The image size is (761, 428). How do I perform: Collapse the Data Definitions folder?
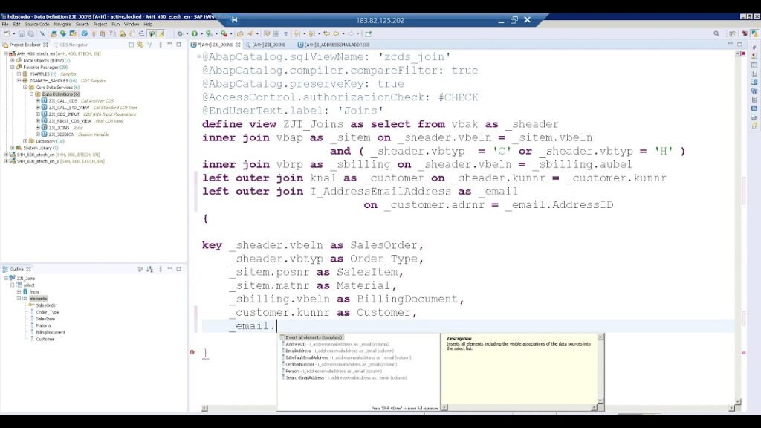click(x=31, y=94)
